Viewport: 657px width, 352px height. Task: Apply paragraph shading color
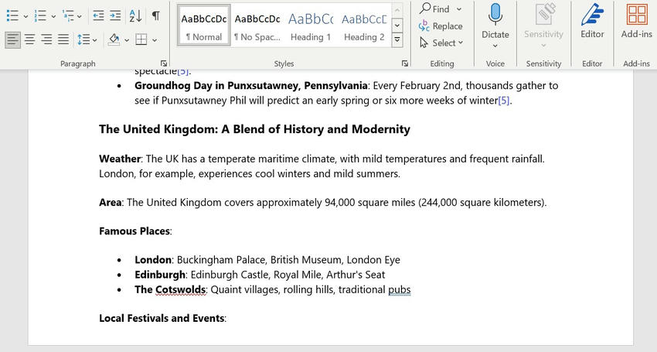pyautogui.click(x=114, y=40)
